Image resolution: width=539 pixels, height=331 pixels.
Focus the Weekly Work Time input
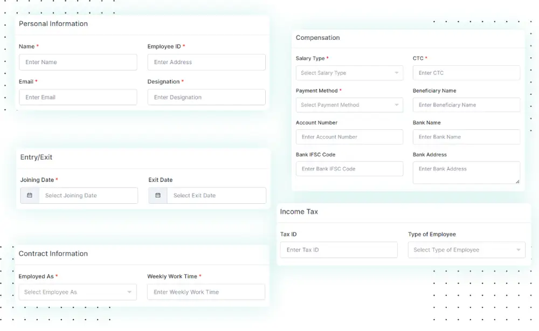[206, 292]
